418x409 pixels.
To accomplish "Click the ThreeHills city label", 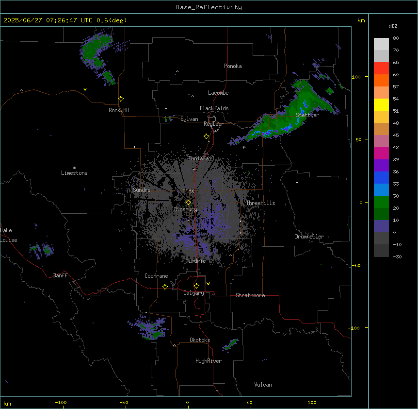I will coord(260,203).
